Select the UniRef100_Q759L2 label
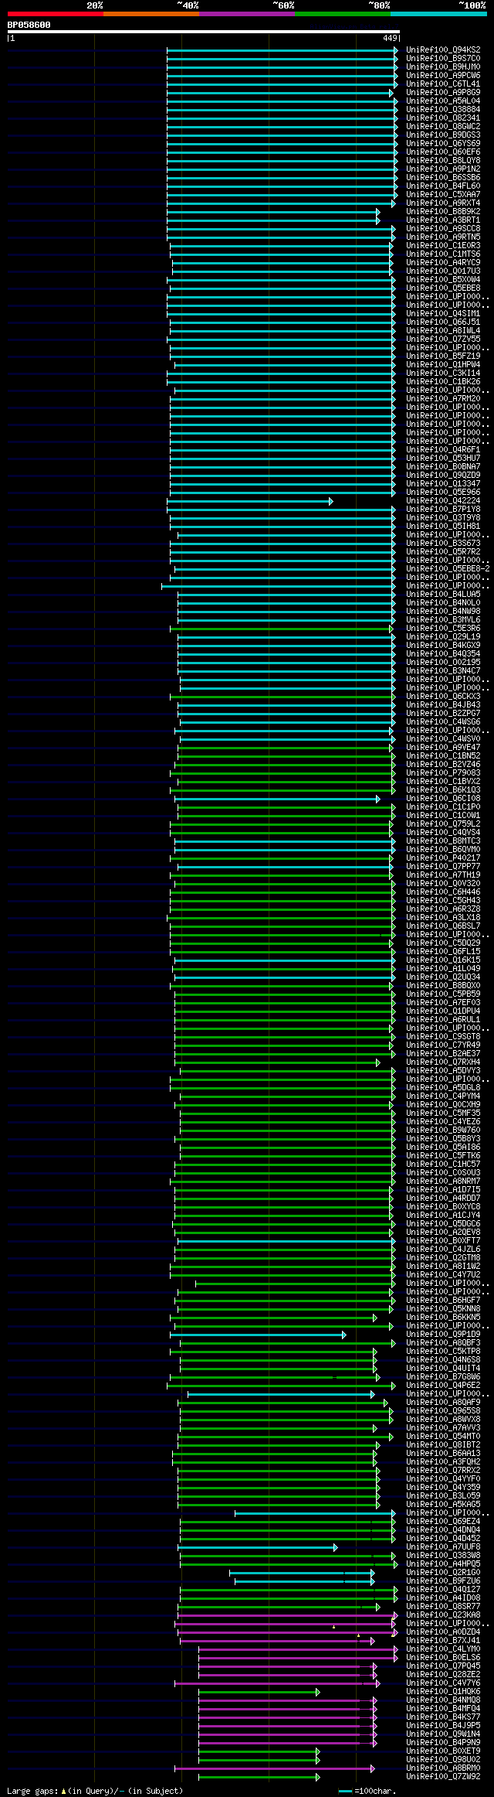 pos(443,823)
